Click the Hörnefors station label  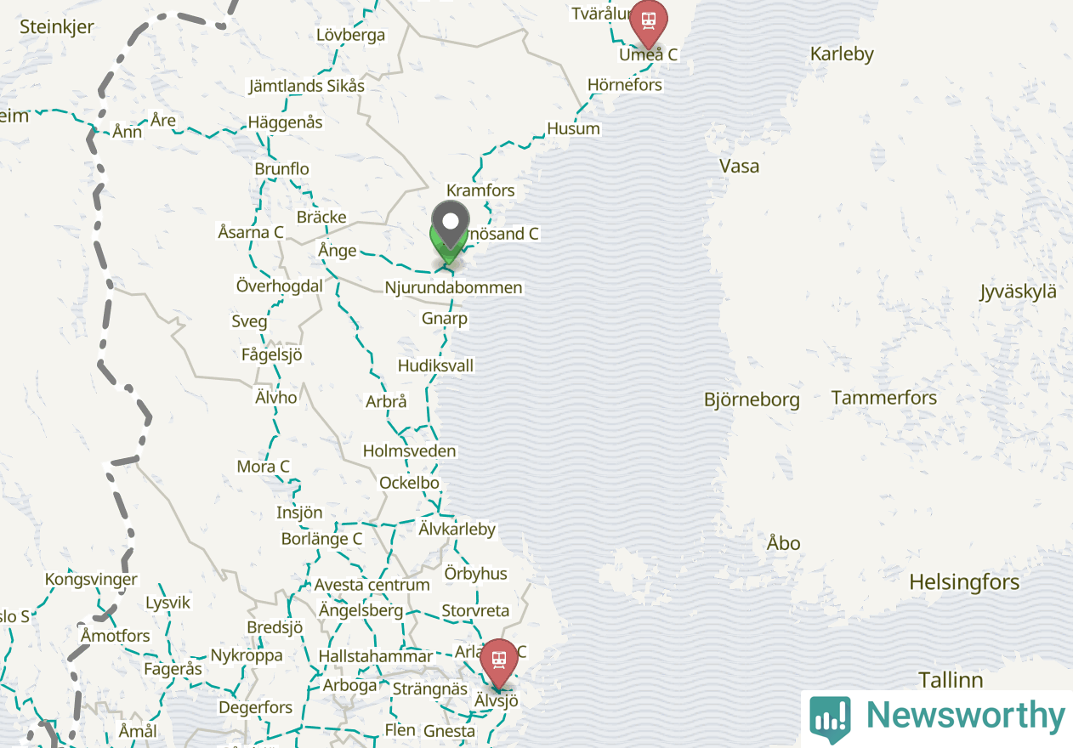click(625, 85)
